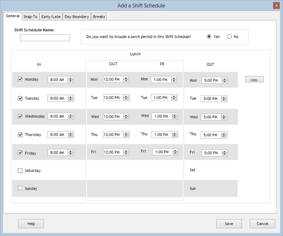This screenshot has width=283, height=236.
Task: Click Thursday 5:00 PM shift out field
Action: pos(214,135)
